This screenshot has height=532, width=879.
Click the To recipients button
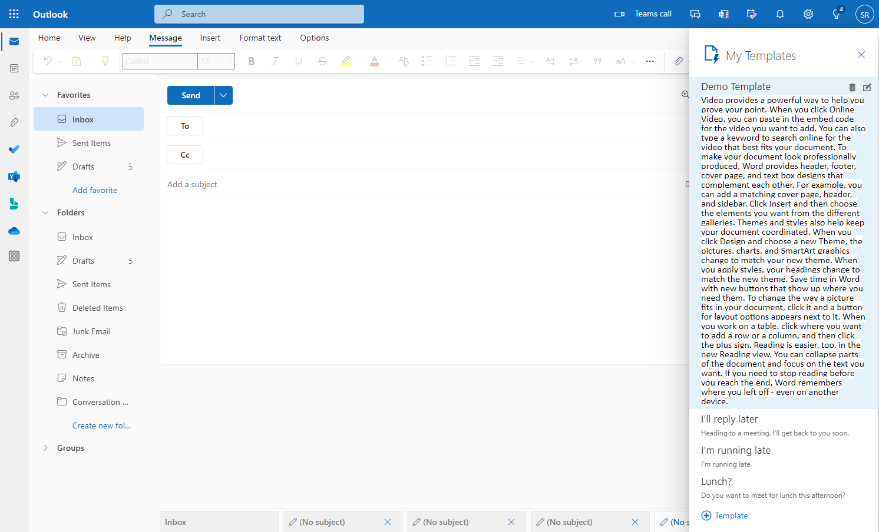185,126
